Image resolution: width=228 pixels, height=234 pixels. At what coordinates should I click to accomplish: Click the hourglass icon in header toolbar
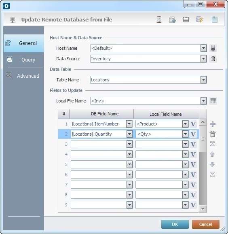tap(159, 19)
